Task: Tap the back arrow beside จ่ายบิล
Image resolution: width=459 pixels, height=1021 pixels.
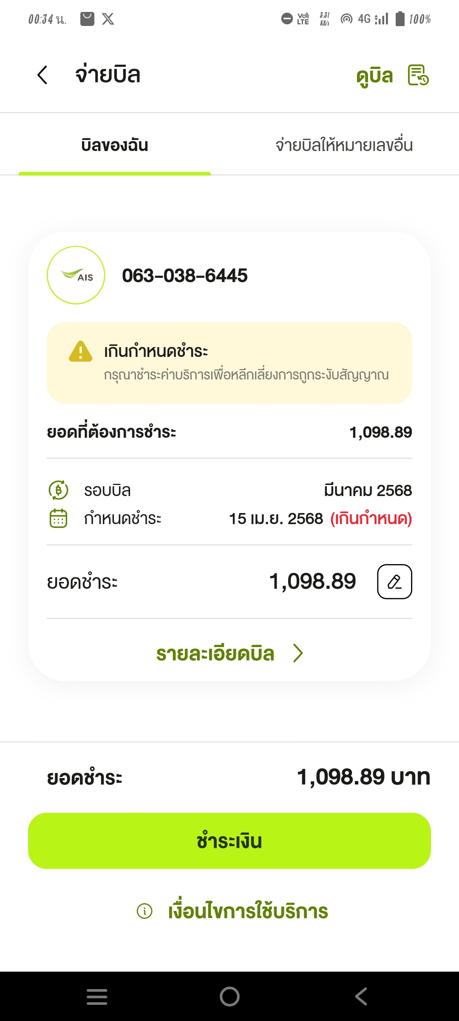Action: tap(42, 75)
